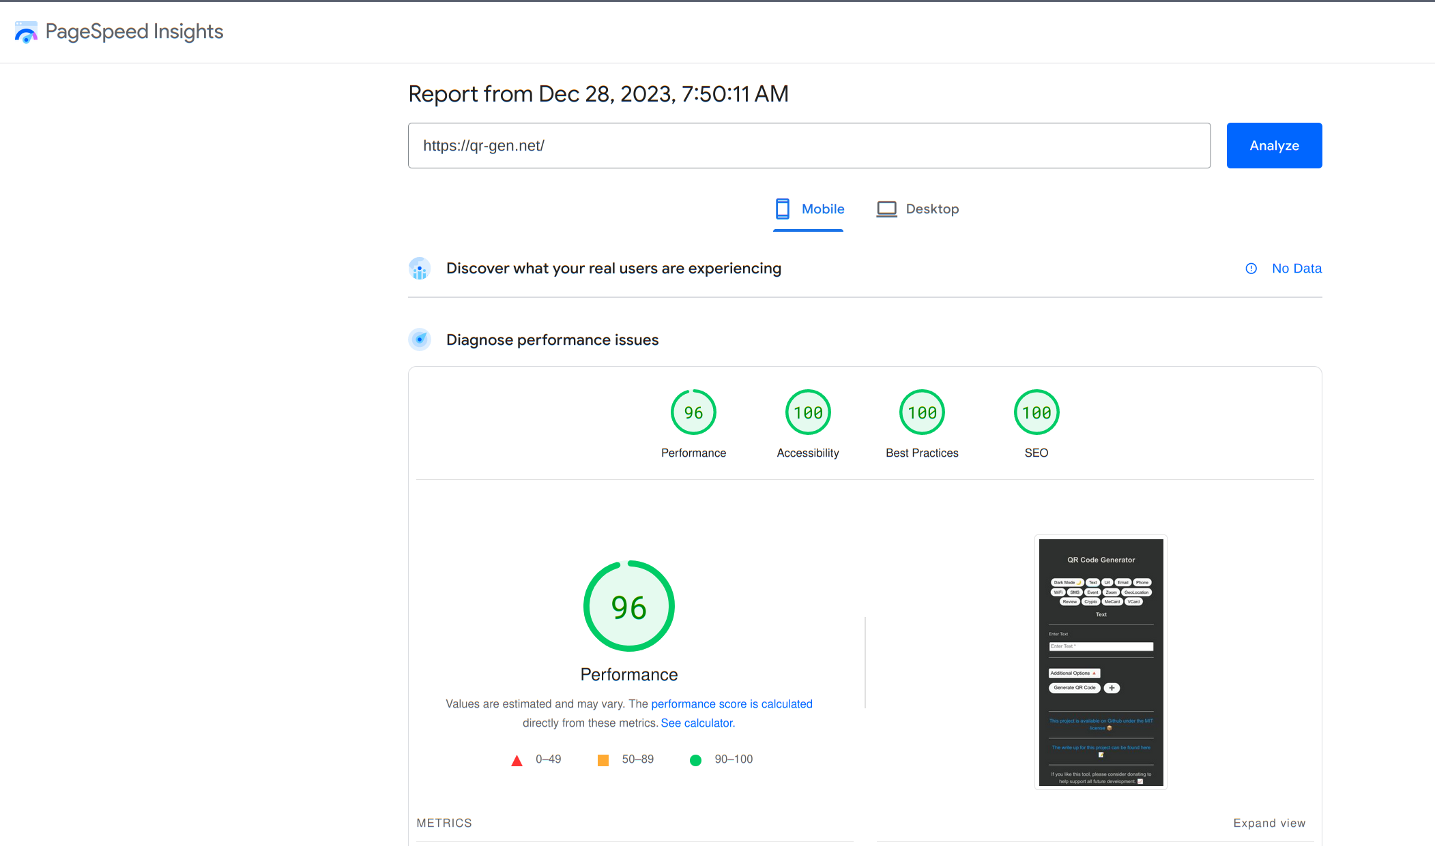Click the mobile phone icon
The image size is (1435, 846).
click(783, 209)
